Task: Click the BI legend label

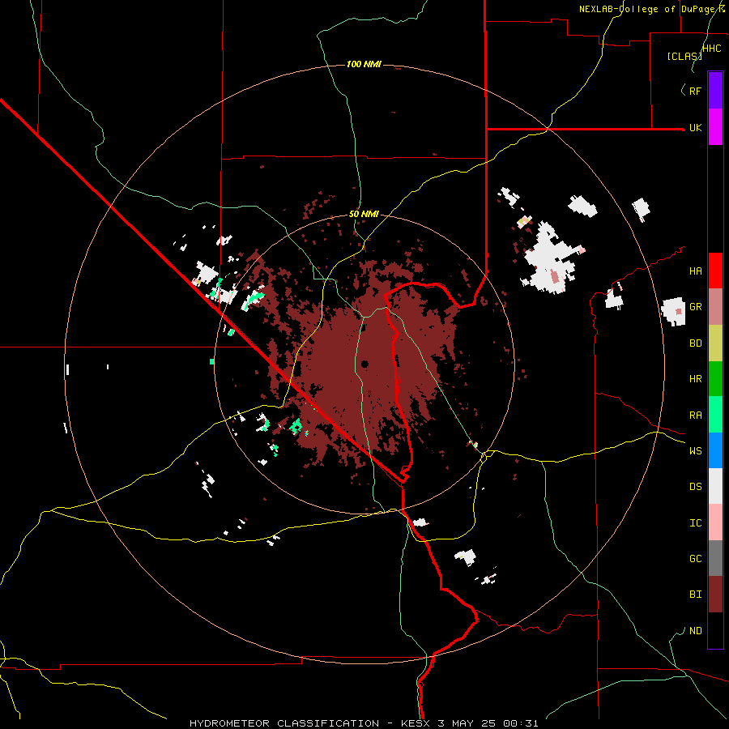Action: (695, 595)
